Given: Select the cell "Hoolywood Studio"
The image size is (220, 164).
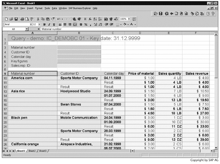Looking at the screenshot, I should pyautogui.click(x=79, y=91).
